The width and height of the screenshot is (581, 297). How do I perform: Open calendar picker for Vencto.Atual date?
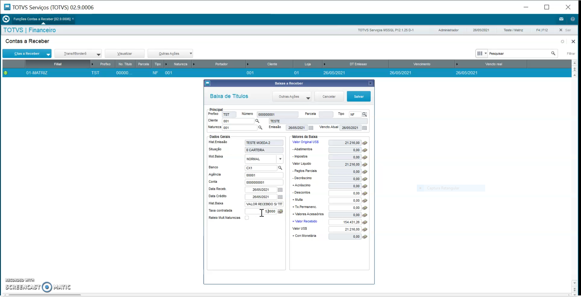coord(365,128)
